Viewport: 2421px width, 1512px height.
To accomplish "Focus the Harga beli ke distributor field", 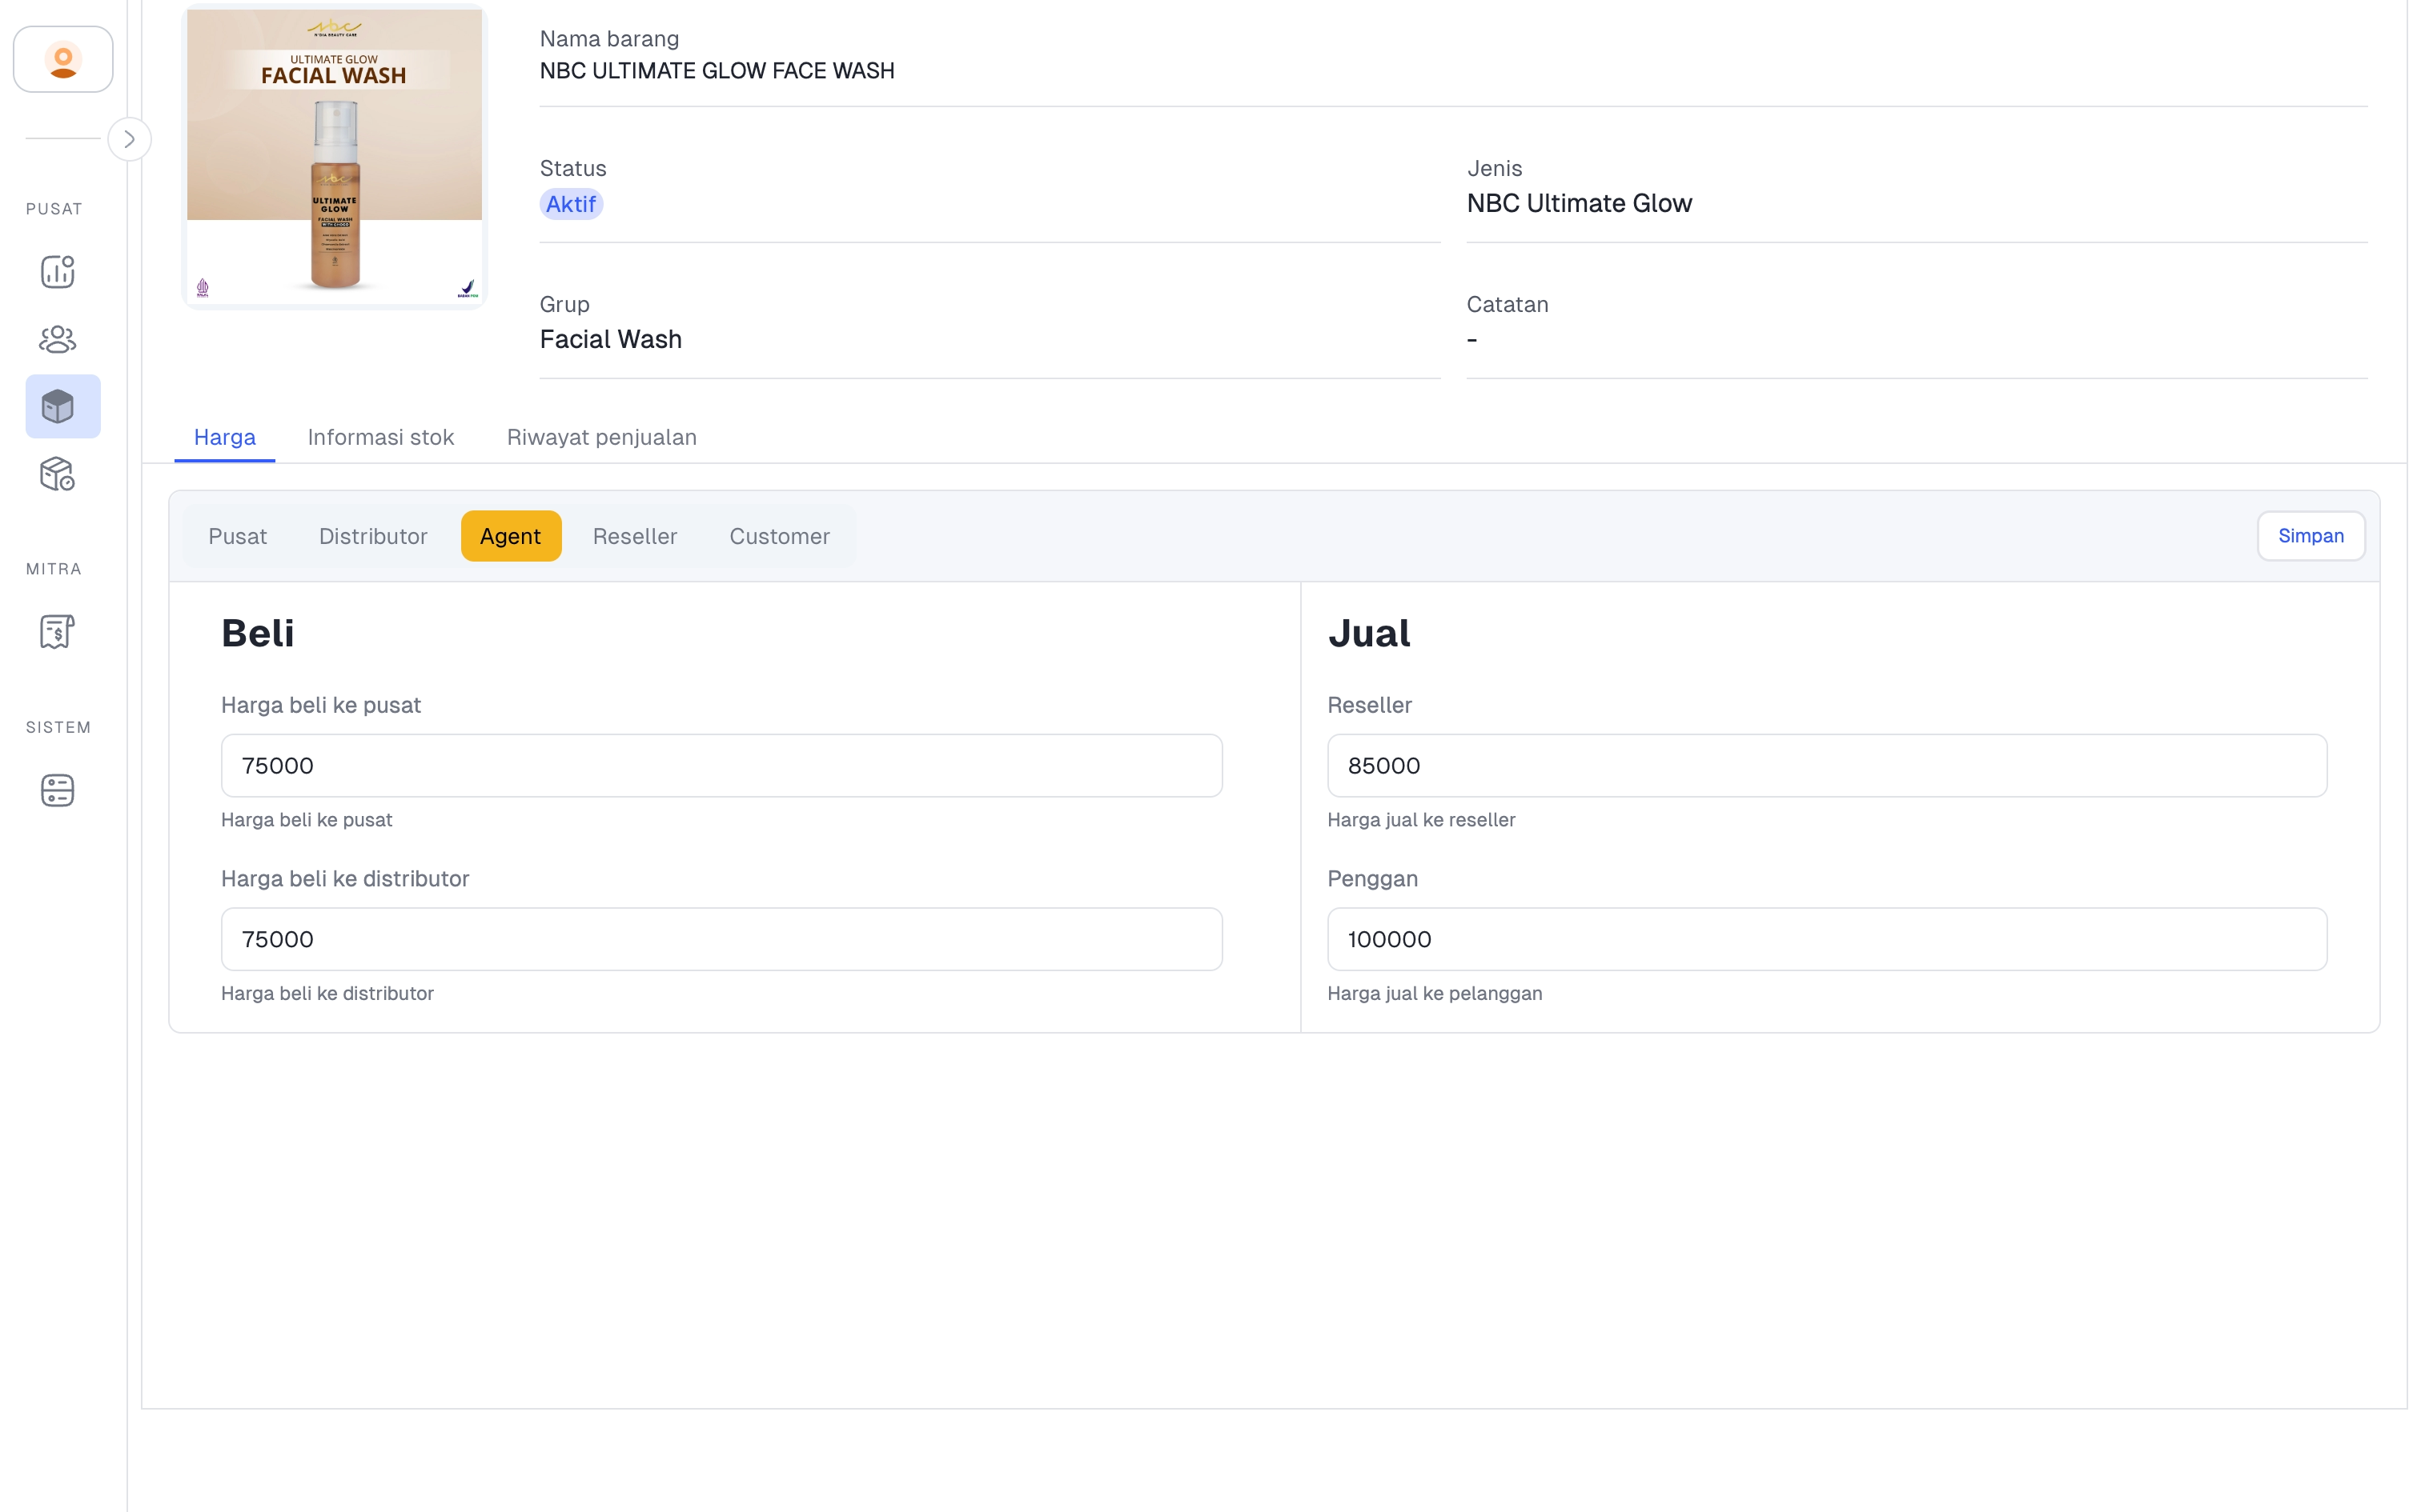I will click(721, 939).
